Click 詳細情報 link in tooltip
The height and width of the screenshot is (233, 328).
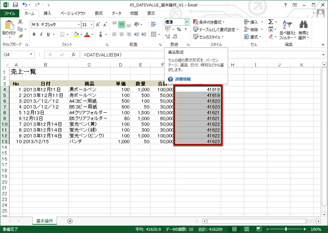click(x=183, y=79)
